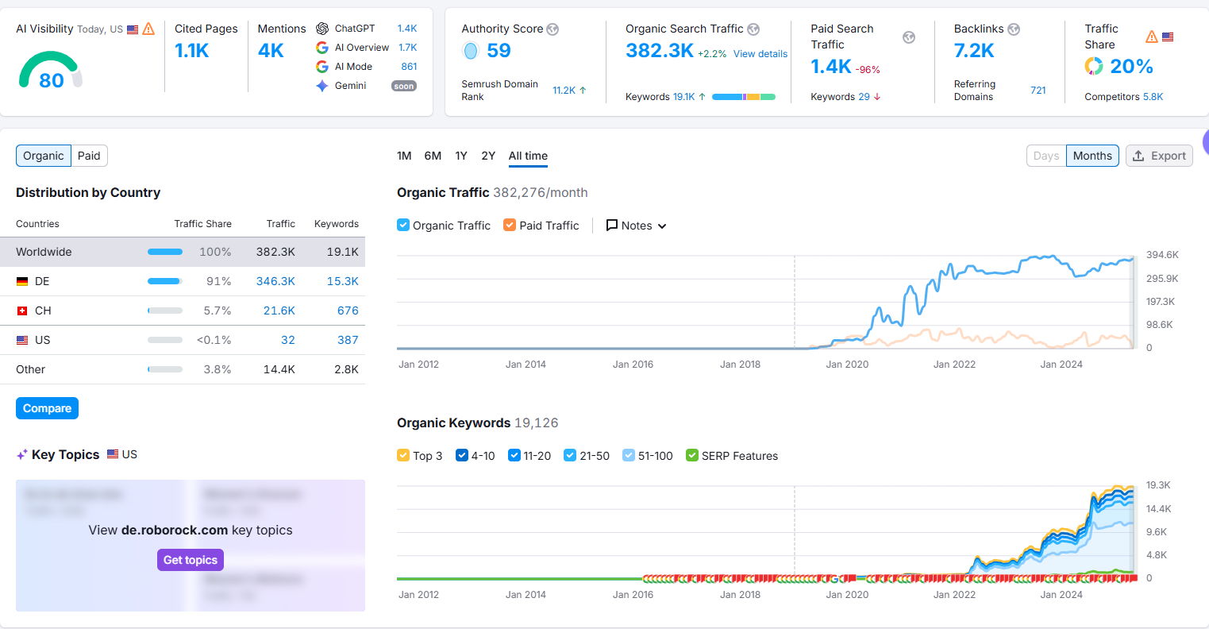Click the globe icon beside Backlinks

(x=1014, y=29)
